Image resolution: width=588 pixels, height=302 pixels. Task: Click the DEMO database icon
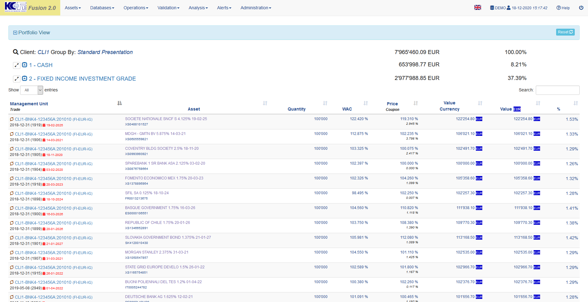click(492, 8)
